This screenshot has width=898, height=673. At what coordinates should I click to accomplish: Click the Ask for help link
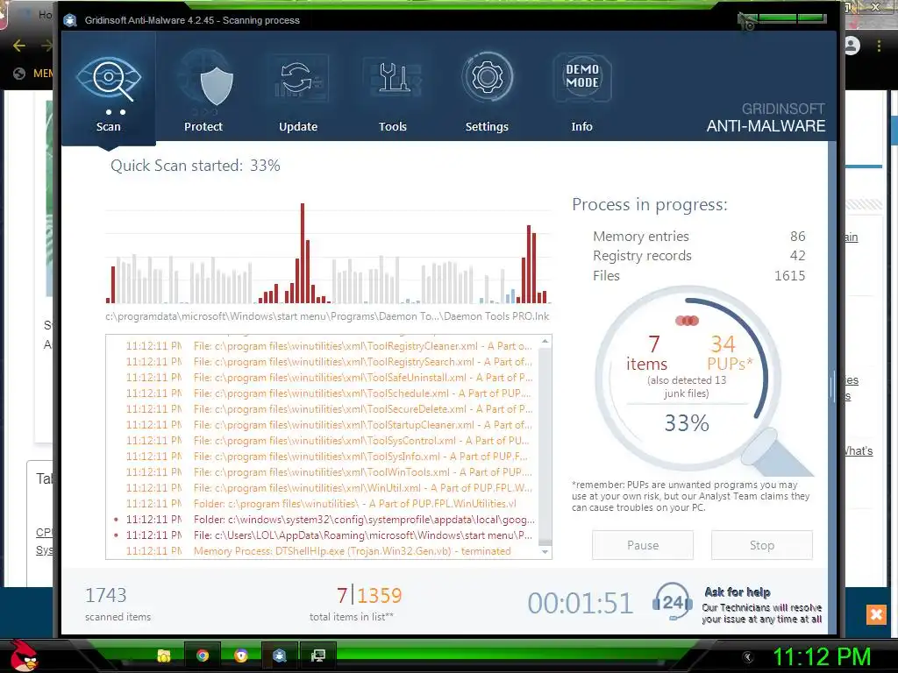pyautogui.click(x=737, y=592)
